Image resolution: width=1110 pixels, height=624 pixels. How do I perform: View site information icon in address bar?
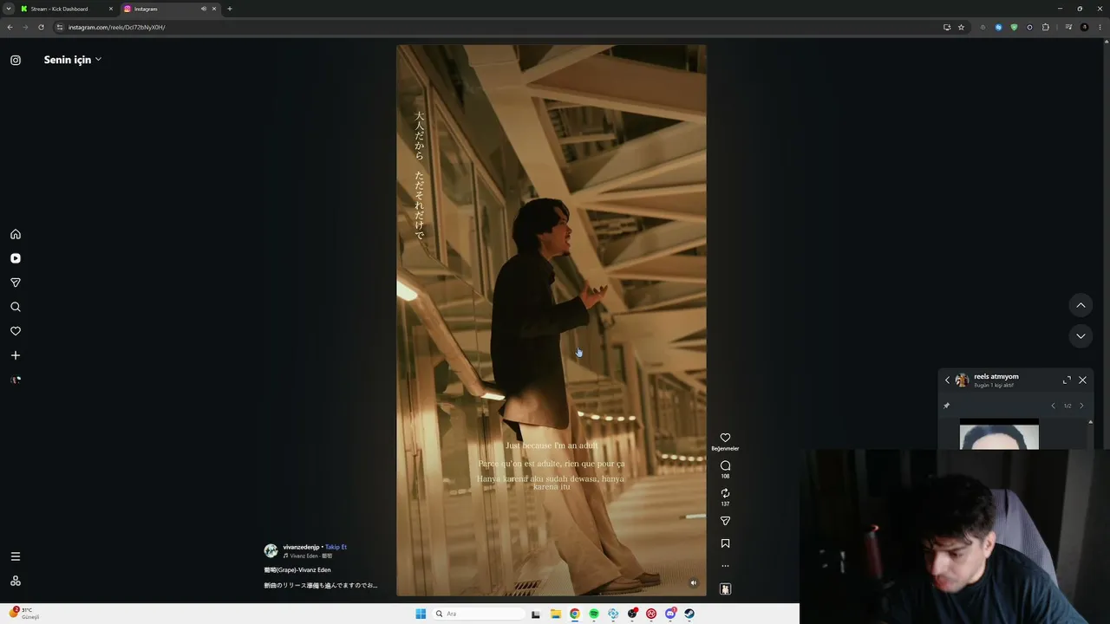60,27
